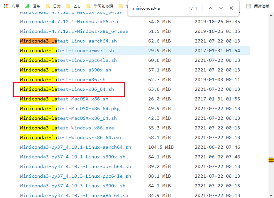The image size is (274, 198).
Task: Click the 1/11 match counter
Action: [x=193, y=8]
